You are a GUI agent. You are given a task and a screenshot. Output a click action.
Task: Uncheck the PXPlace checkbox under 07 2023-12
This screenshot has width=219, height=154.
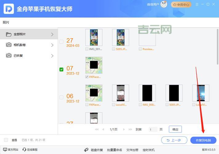87,77
